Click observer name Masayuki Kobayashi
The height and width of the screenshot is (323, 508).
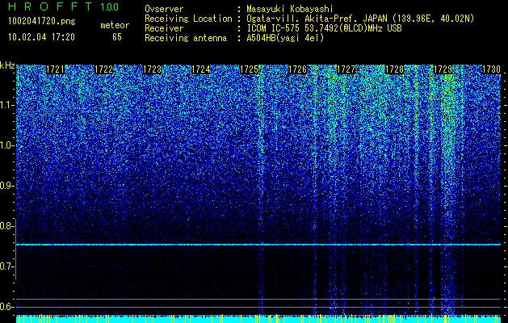[x=290, y=9]
